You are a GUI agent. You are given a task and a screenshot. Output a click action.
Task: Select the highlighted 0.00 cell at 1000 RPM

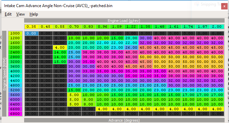pyautogui.click(x=31, y=33)
